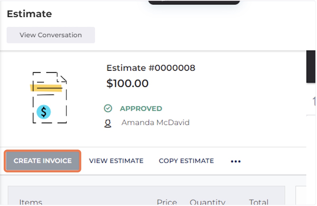Screen dimensions: 317x206
Task: Select Copy Estimate action
Action: point(186,161)
